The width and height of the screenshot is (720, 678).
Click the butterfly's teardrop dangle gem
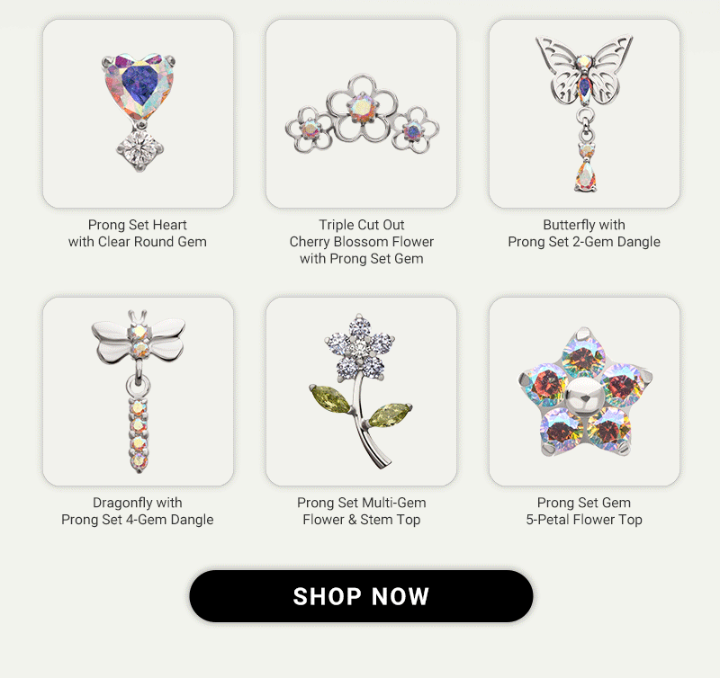click(586, 175)
